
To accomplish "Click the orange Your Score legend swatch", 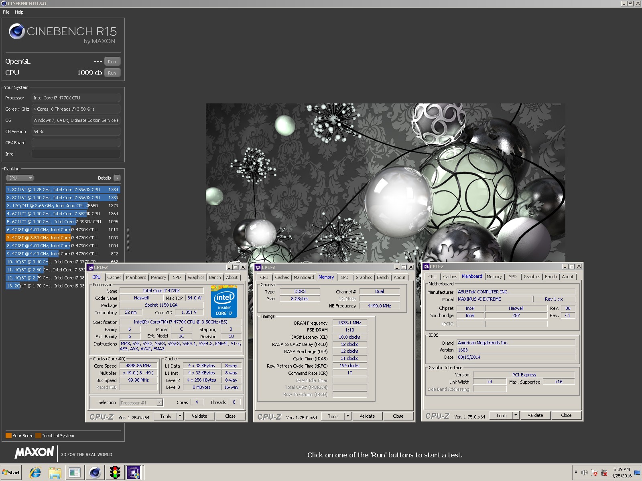I will (8, 436).
